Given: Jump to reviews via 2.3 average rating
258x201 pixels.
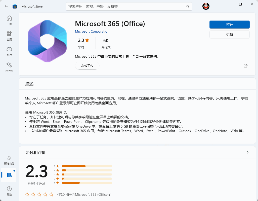Looking at the screenshot, I should 83,43.
